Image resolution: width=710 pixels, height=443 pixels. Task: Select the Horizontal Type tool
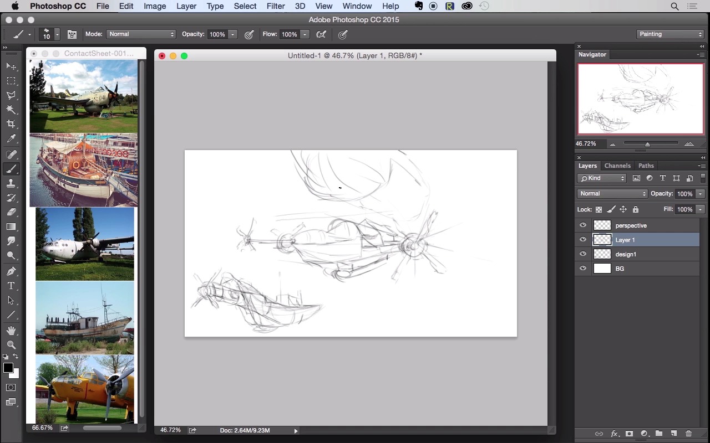[x=11, y=286]
